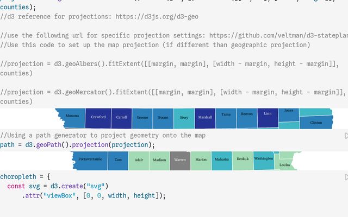Screen dimensions: 348x217
Task: Click the Benton county region
Action: pyautogui.click(x=247, y=115)
